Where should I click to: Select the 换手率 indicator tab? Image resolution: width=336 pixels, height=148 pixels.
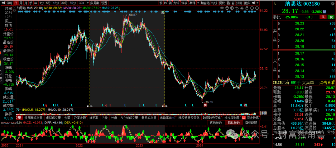click(94, 118)
